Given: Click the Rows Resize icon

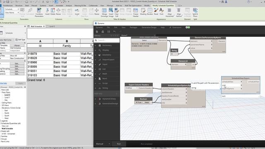Looking at the screenshot, I should (x=96, y=12).
